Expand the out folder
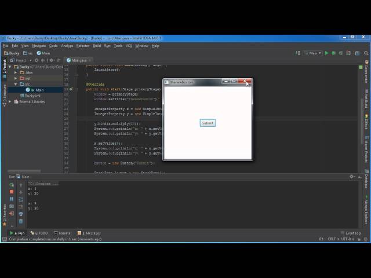The image size is (371, 278). coord(16,78)
